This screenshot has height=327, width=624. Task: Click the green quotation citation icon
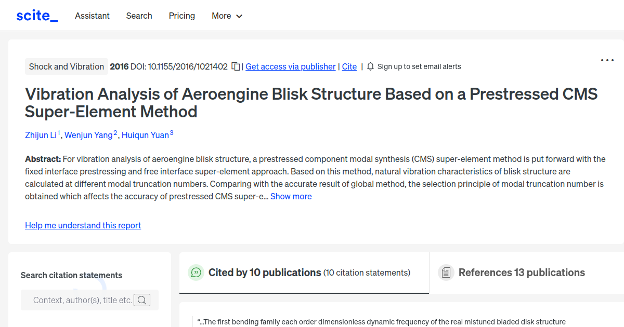(196, 272)
